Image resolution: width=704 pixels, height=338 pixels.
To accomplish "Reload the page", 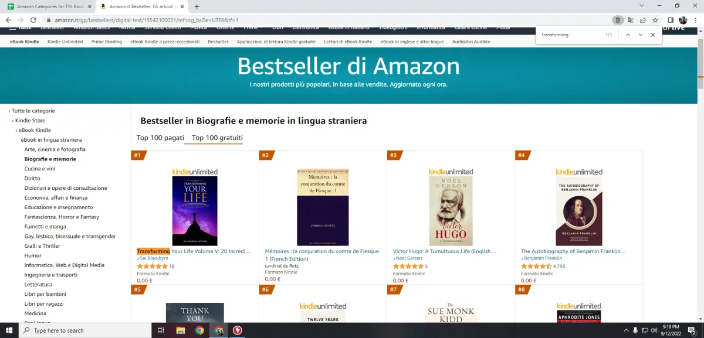I will point(33,20).
